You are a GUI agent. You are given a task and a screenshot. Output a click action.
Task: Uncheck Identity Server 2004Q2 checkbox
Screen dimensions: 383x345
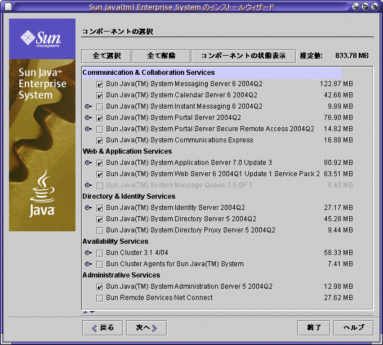tap(100, 208)
